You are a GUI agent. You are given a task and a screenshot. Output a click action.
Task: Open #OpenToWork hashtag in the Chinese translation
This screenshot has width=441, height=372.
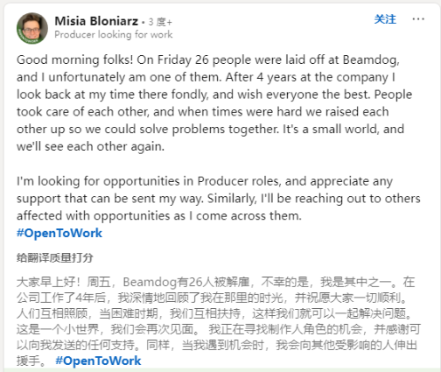click(x=98, y=361)
